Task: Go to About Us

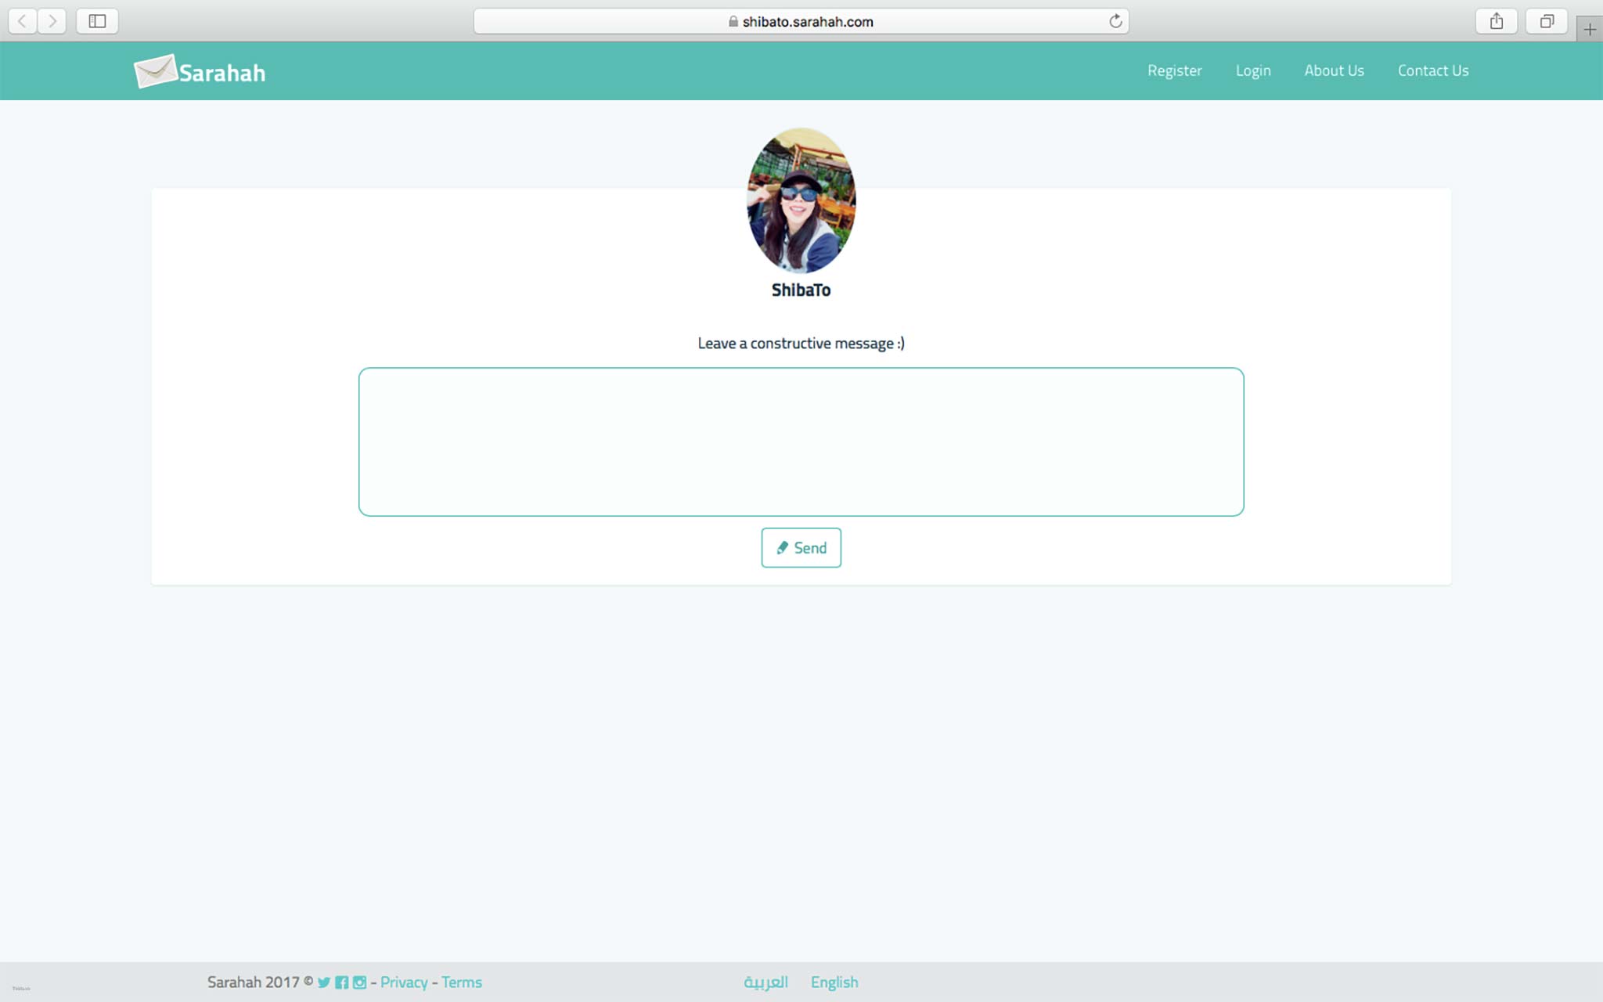Action: coord(1334,70)
